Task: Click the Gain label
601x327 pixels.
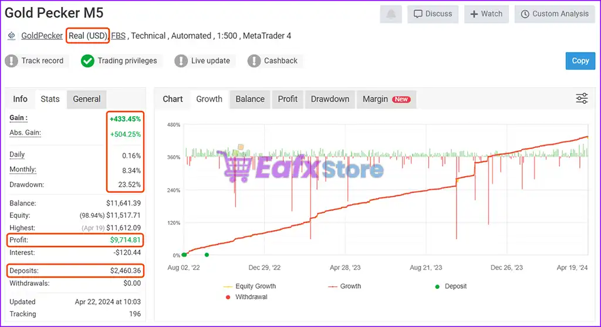Action: click(18, 117)
